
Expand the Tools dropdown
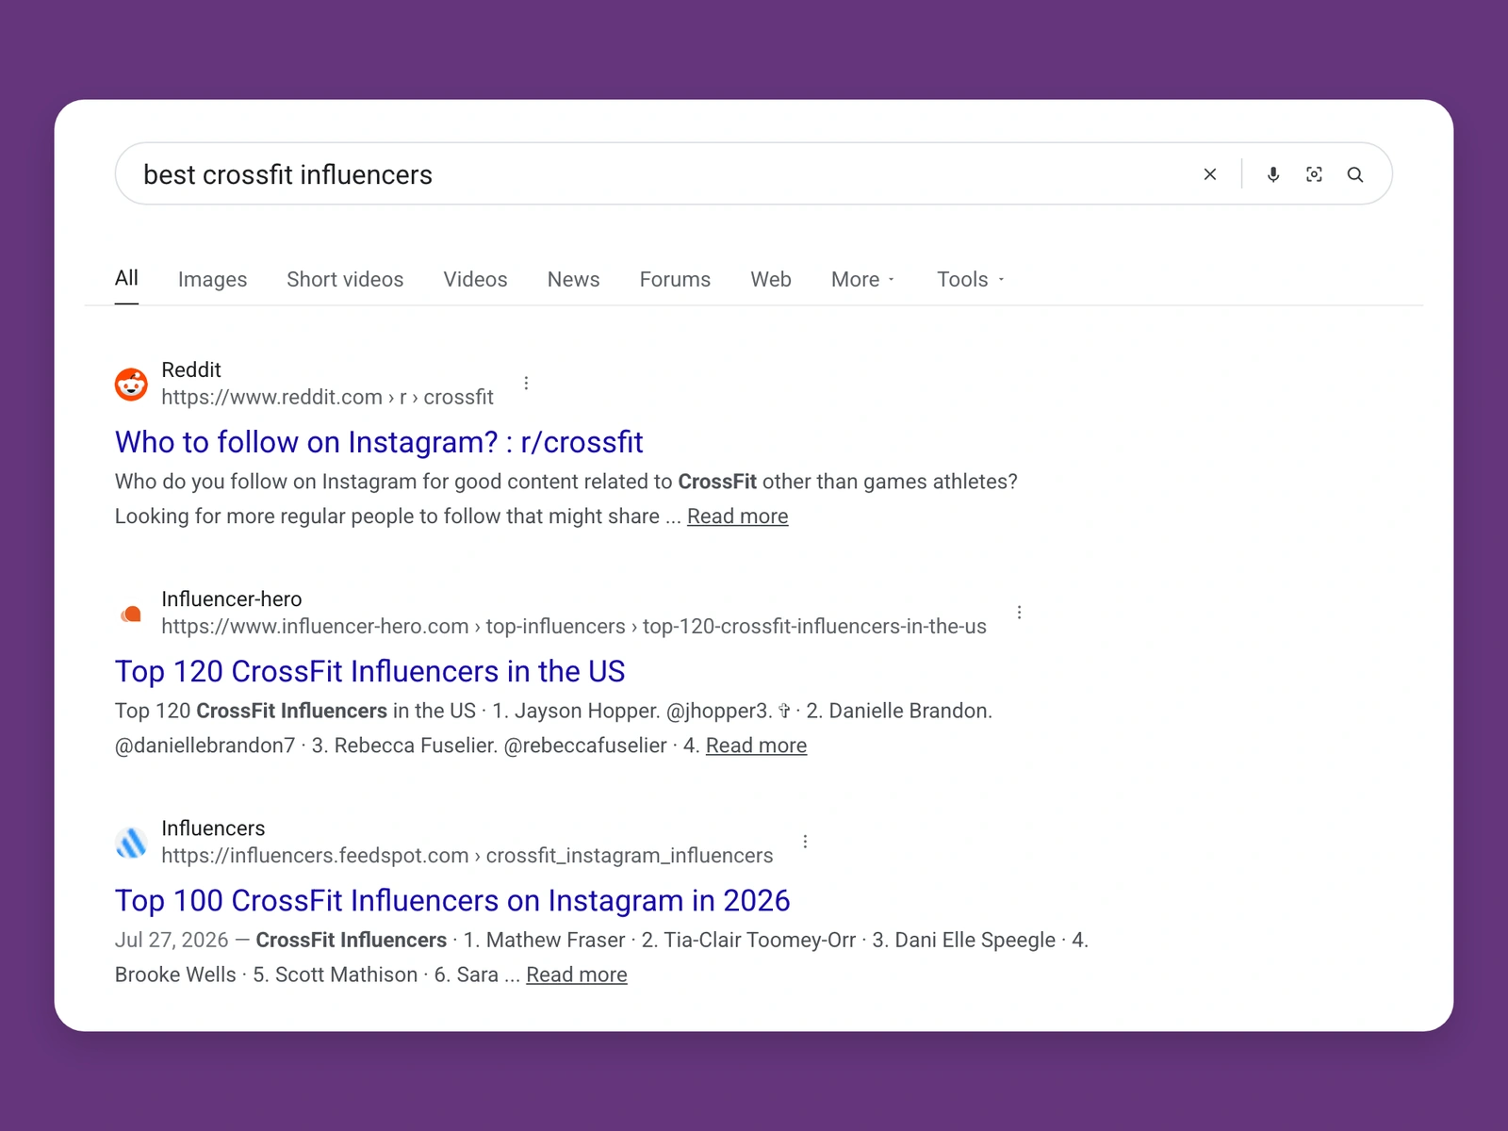tap(971, 279)
